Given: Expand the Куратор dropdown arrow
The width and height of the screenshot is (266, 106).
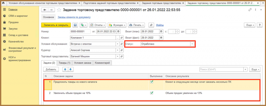Looking at the screenshot, I should [118, 50].
